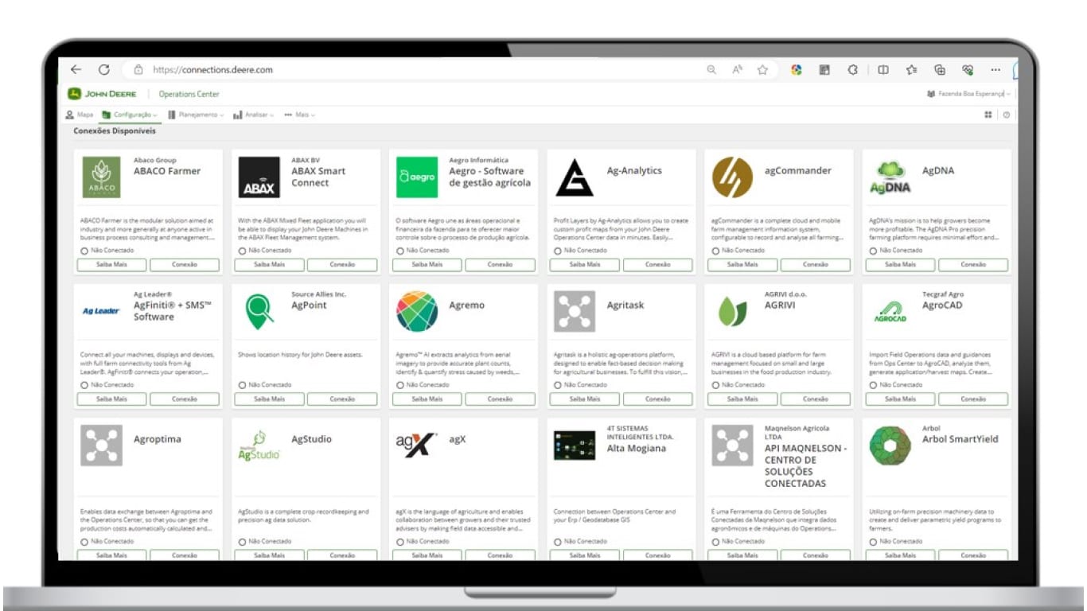
Task: Open the split screen icon
Action: 883,70
